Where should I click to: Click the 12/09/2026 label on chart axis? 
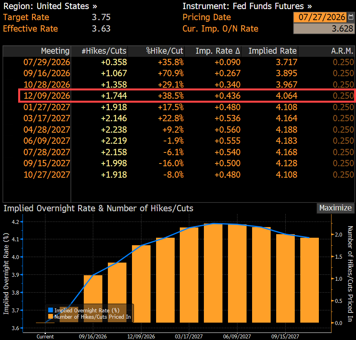pos(141,336)
